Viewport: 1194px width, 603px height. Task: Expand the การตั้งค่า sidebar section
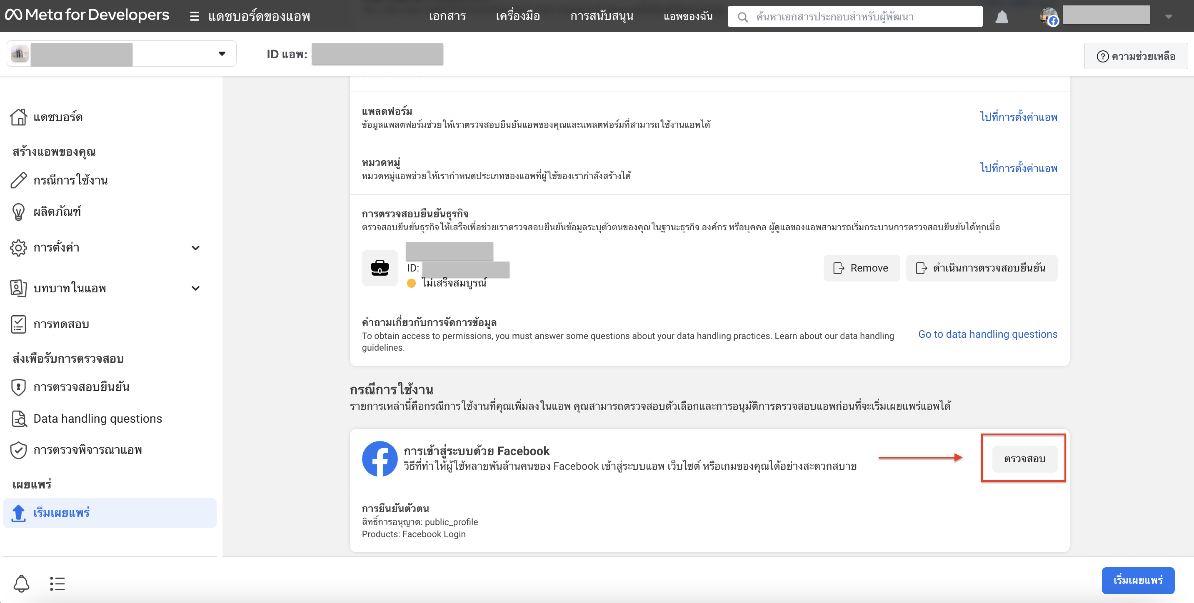tap(196, 248)
